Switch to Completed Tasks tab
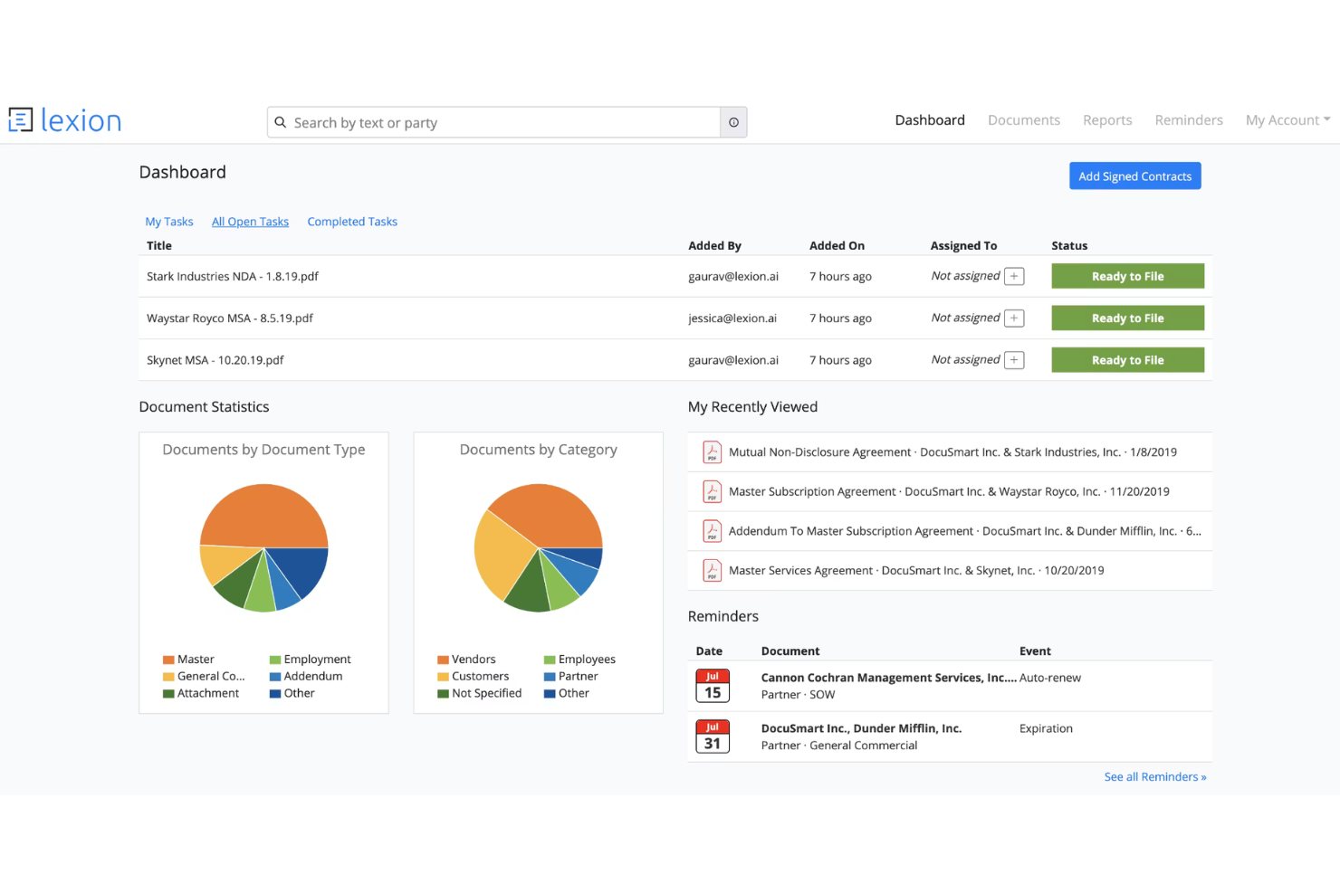1340x893 pixels. pos(352,222)
